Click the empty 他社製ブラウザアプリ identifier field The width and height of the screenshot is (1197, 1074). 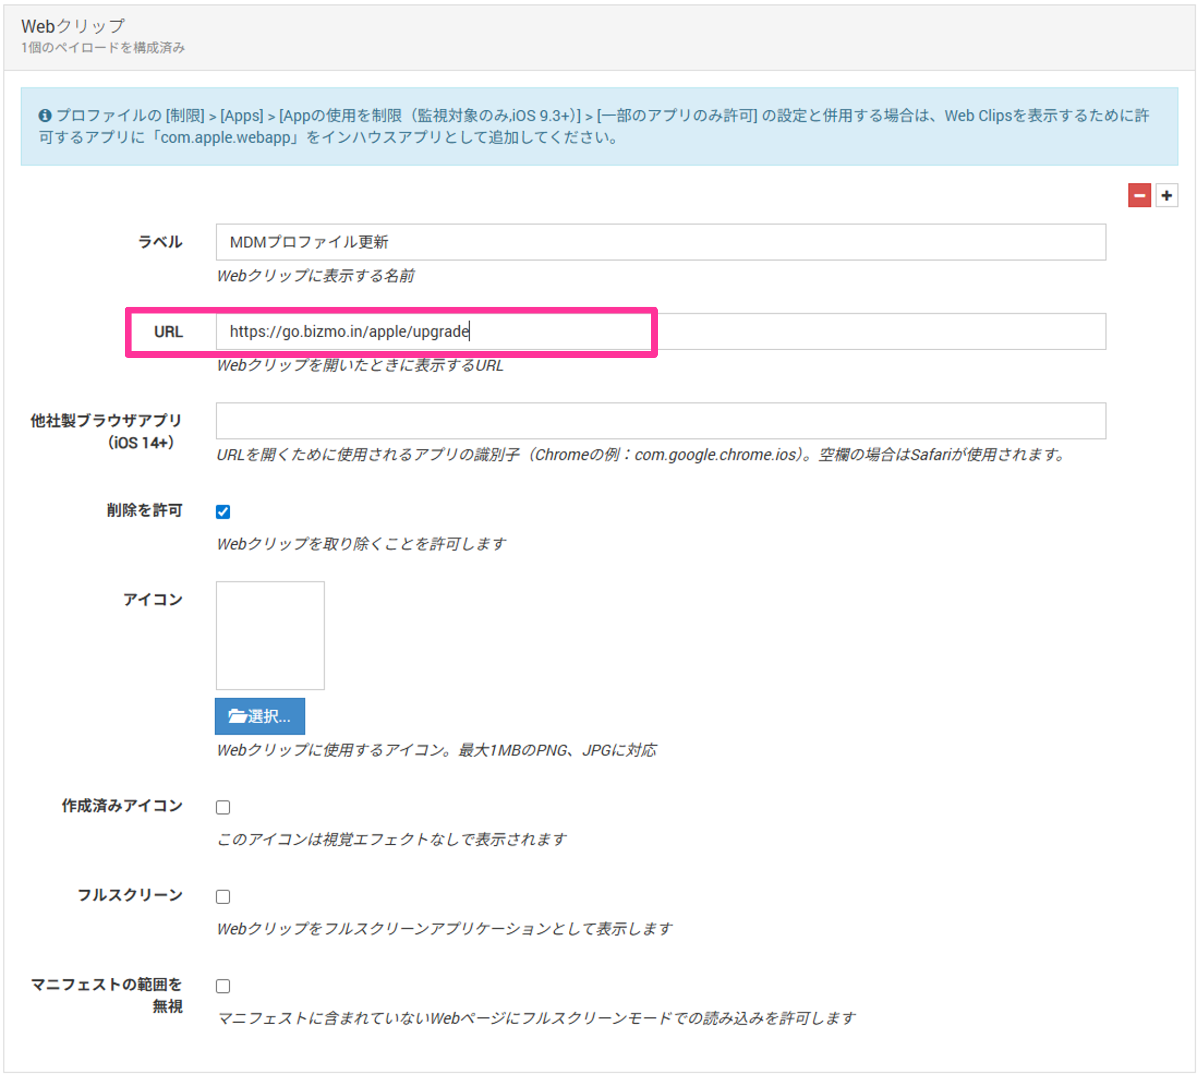(660, 421)
